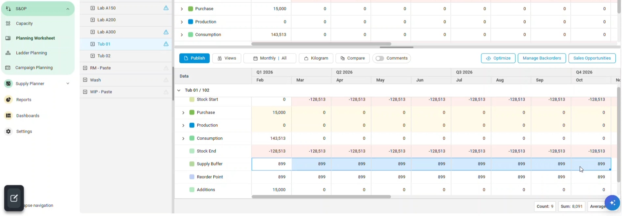
Task: Click the alert triangle next to Lab A150
Action: (166, 8)
